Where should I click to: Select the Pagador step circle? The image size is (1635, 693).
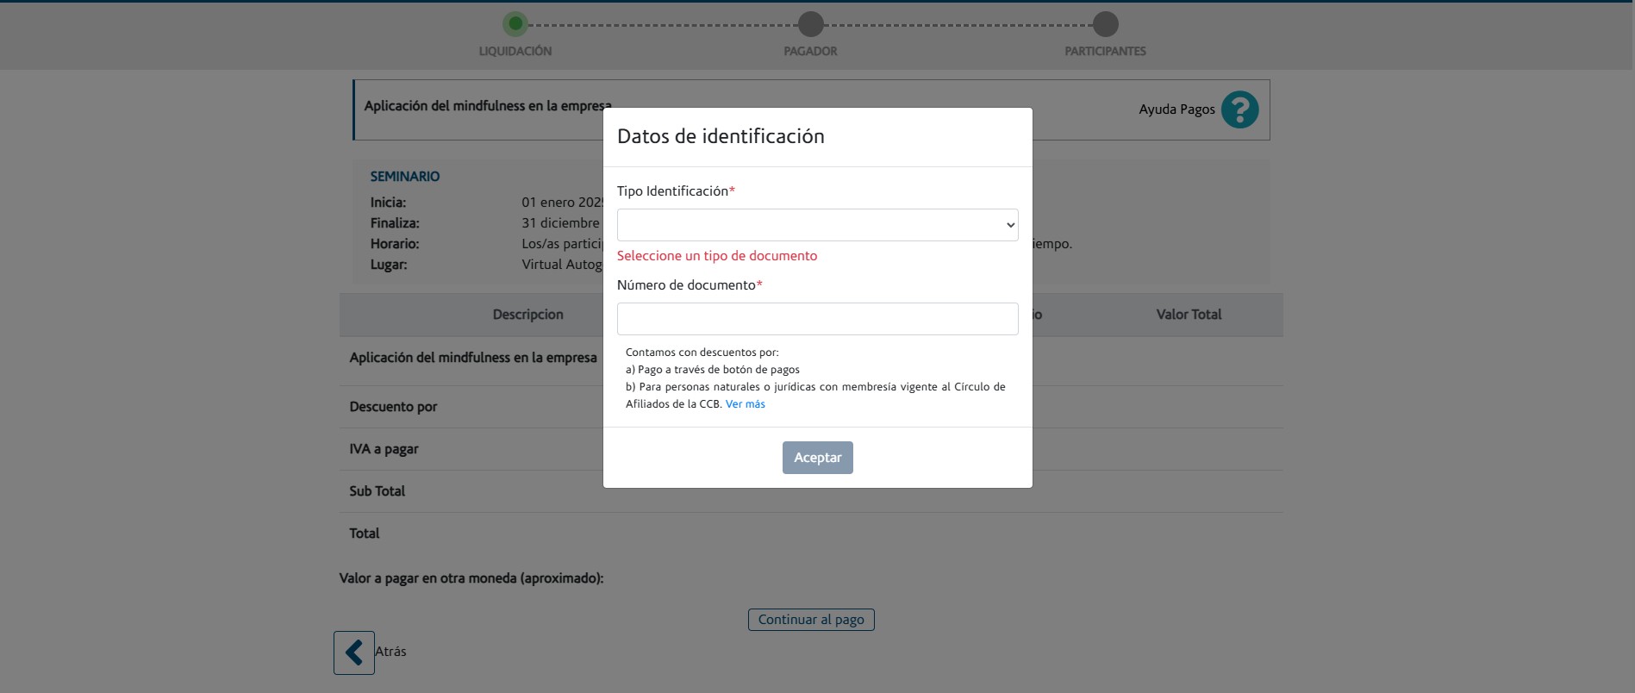click(x=810, y=24)
